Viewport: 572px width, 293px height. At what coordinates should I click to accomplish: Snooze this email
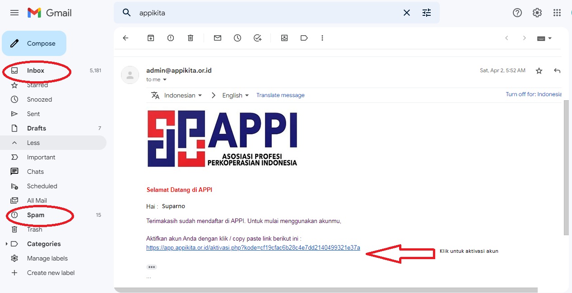237,38
